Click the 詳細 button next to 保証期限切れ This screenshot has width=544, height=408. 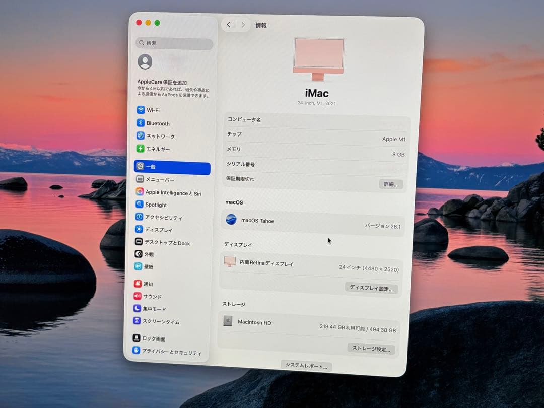(x=390, y=184)
